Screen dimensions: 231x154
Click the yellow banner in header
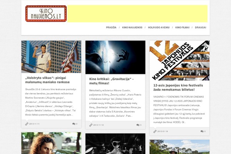click(137, 14)
